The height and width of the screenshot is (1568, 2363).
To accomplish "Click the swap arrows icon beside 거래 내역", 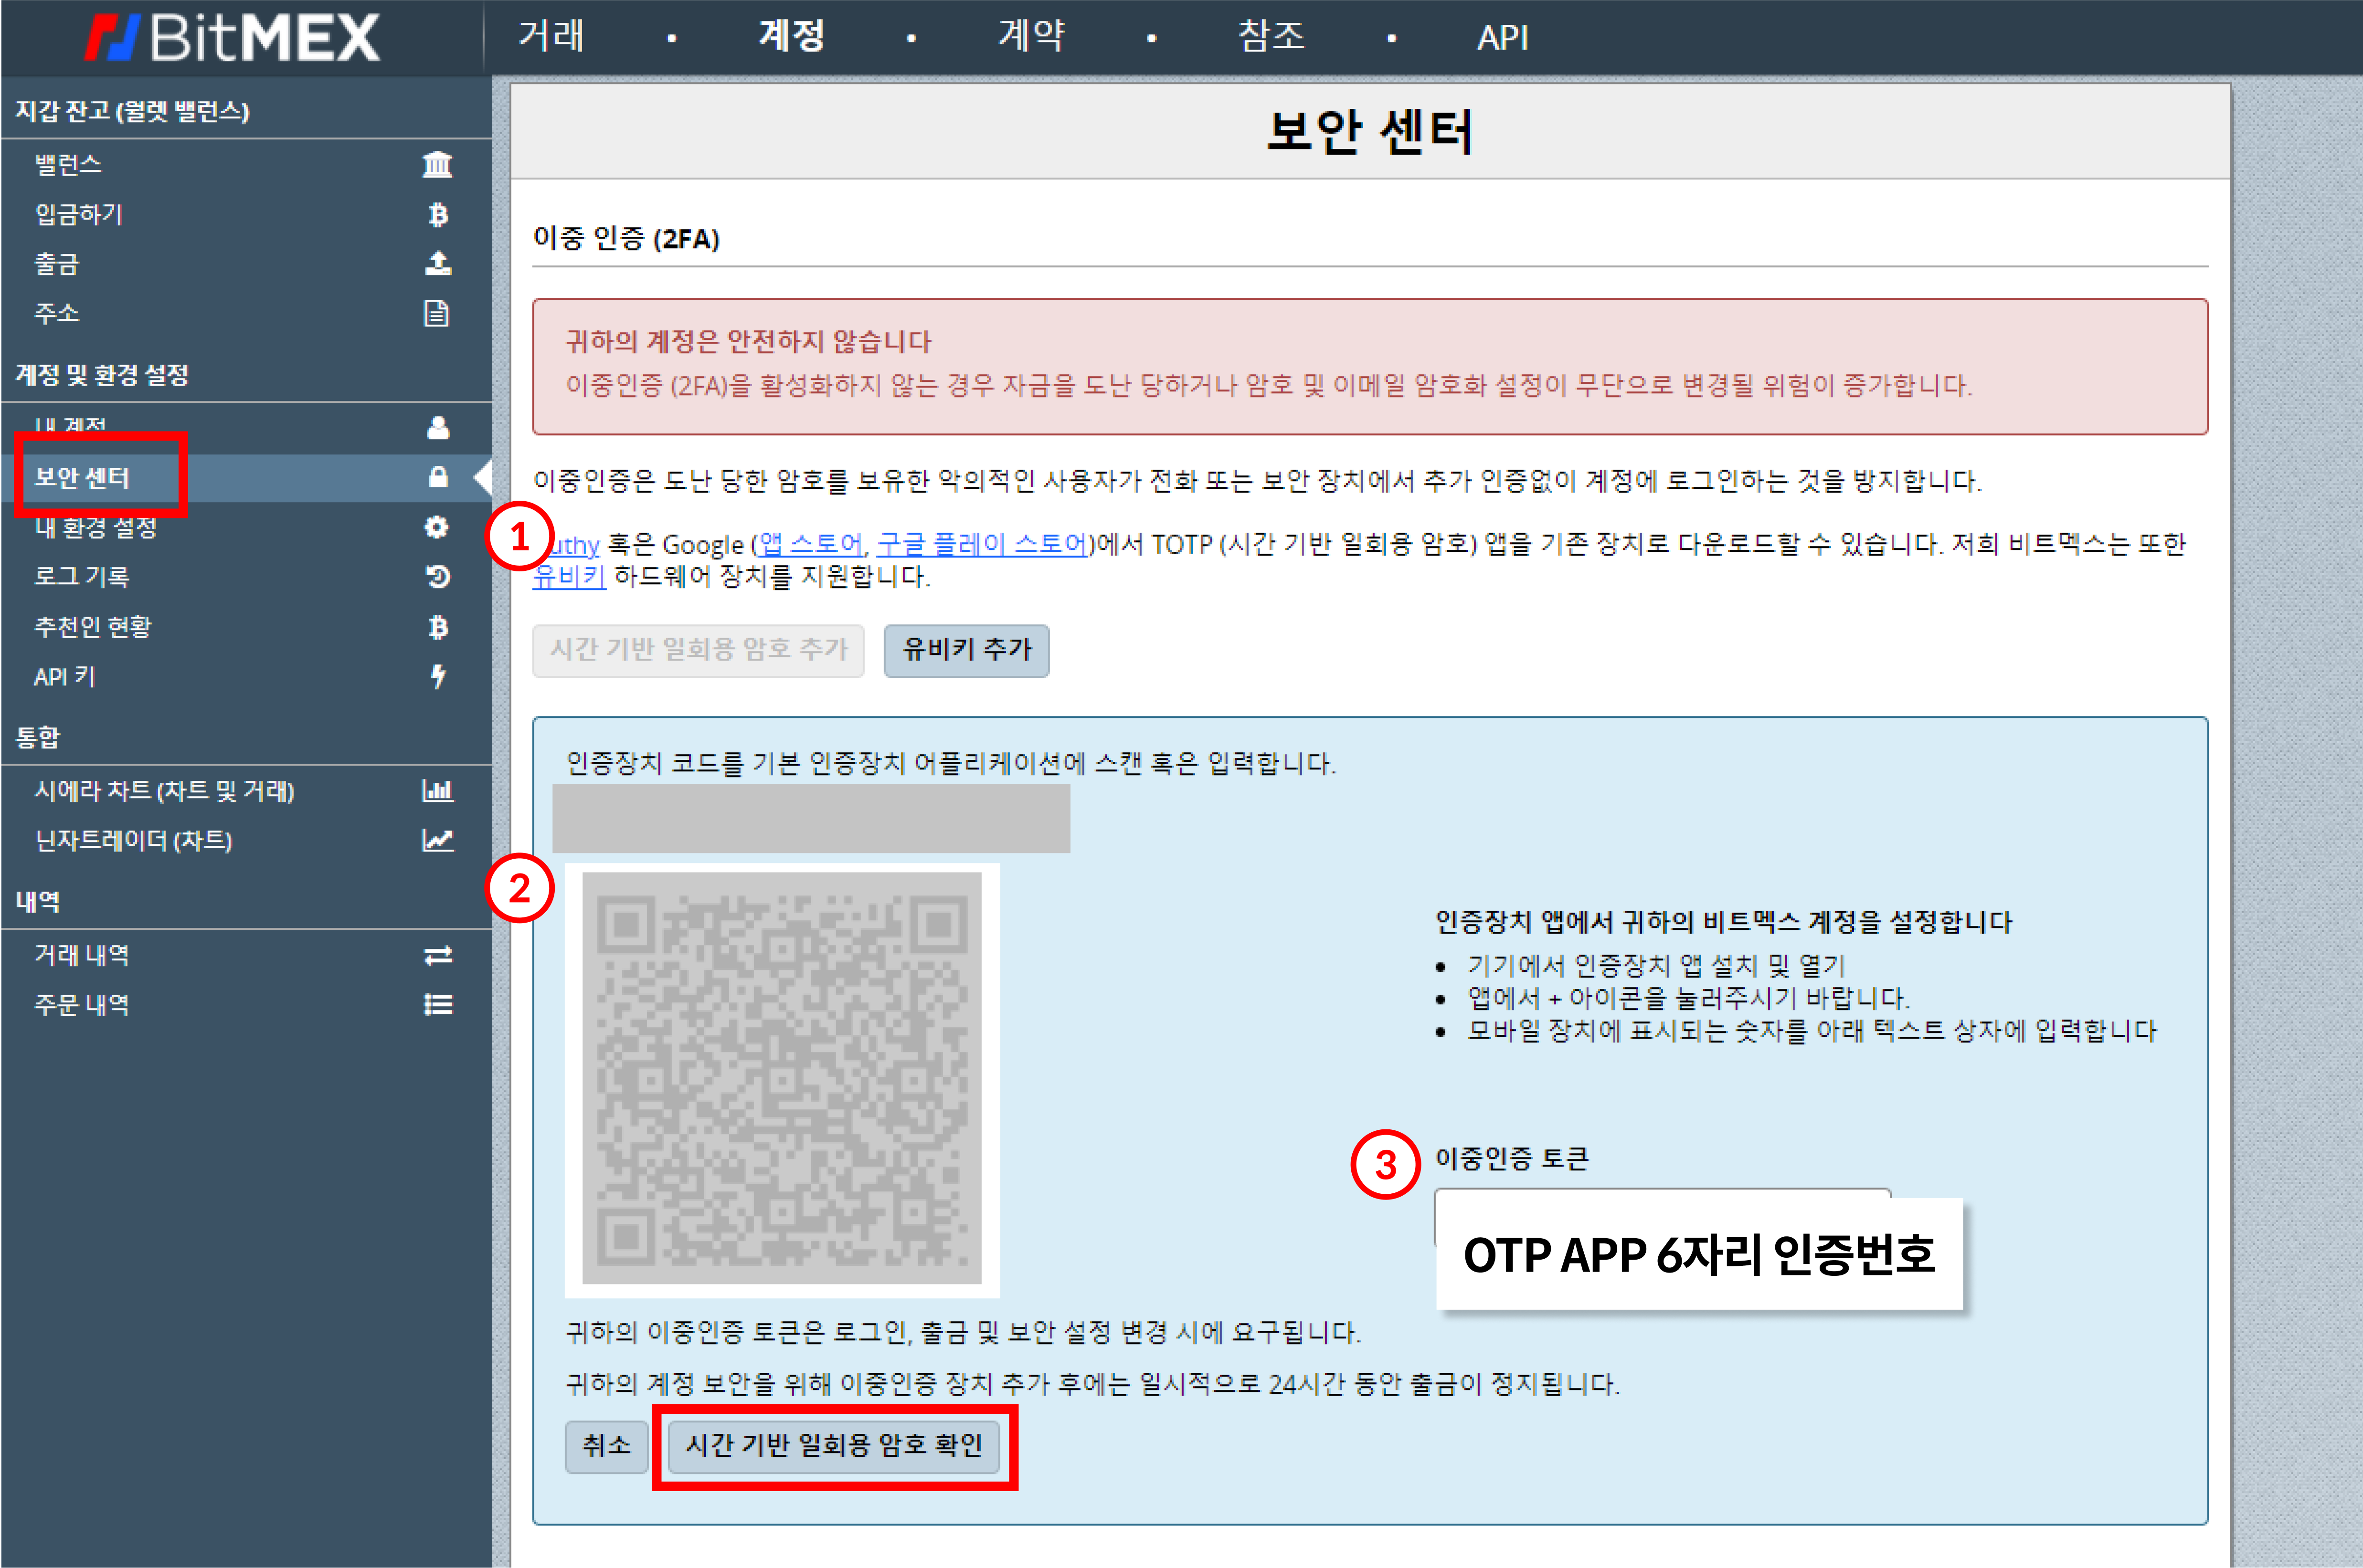I will click(x=438, y=956).
